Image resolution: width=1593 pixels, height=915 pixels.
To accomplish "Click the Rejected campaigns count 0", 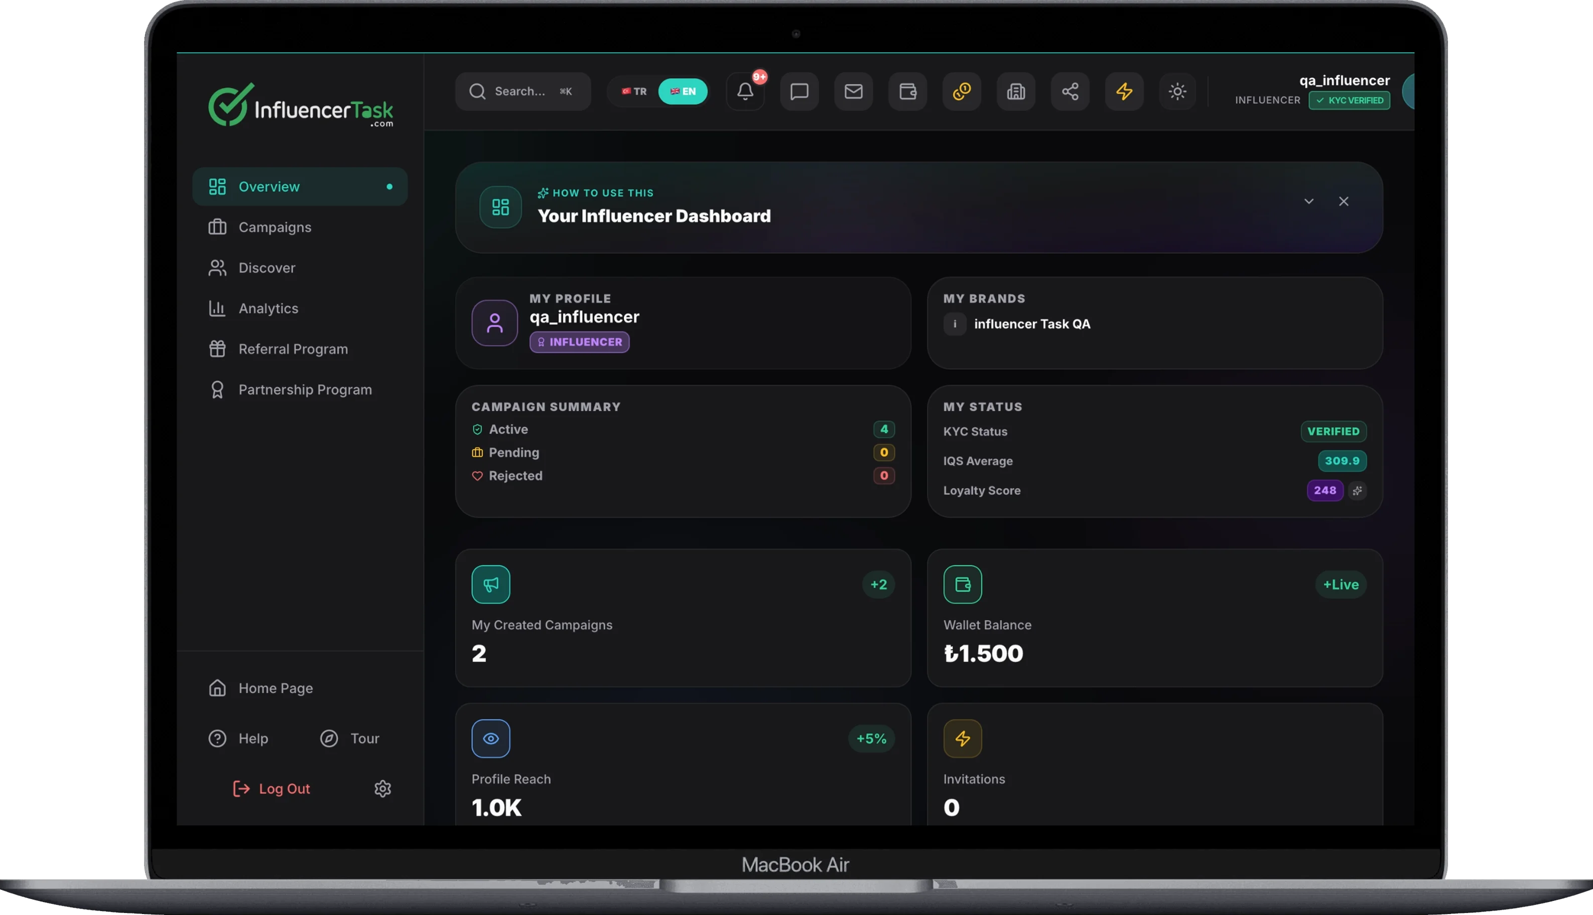I will click(884, 476).
